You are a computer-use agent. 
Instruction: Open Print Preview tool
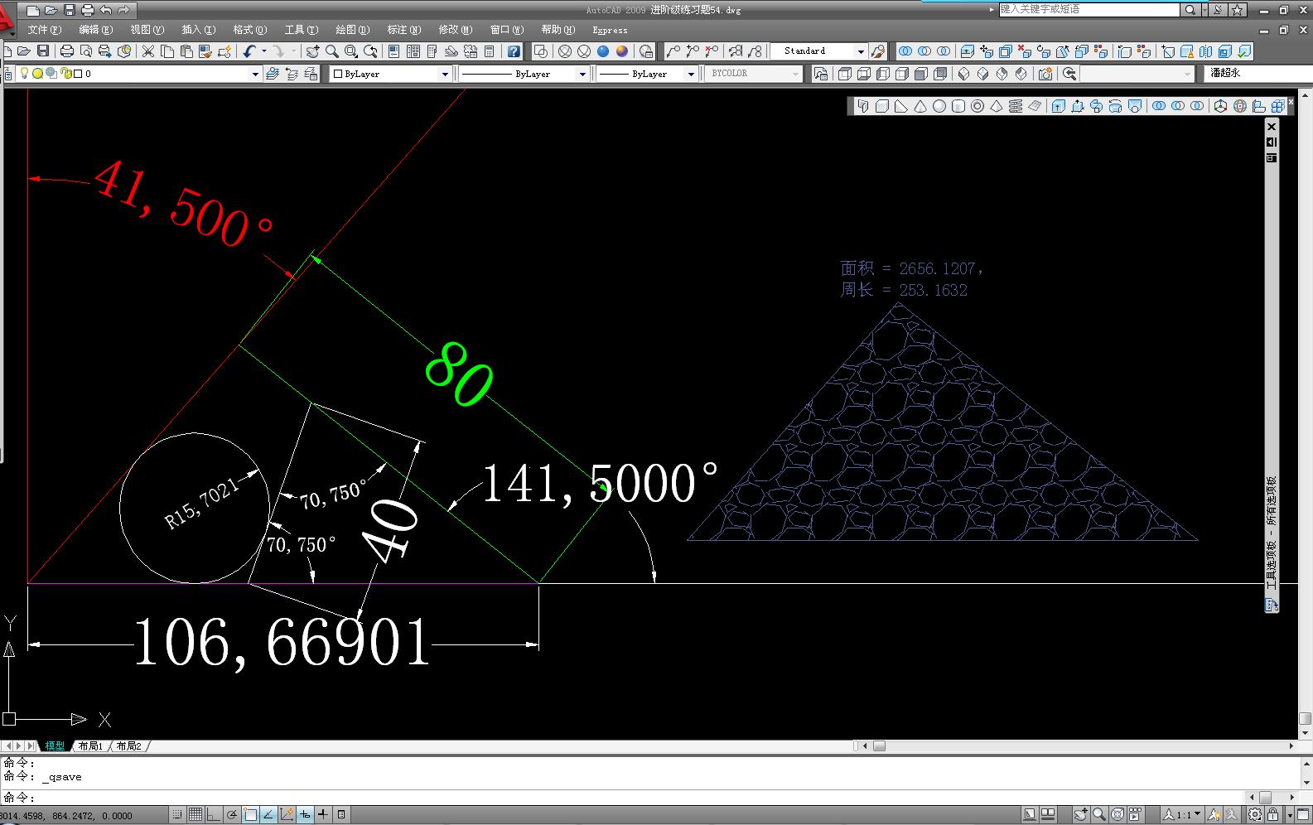(86, 51)
